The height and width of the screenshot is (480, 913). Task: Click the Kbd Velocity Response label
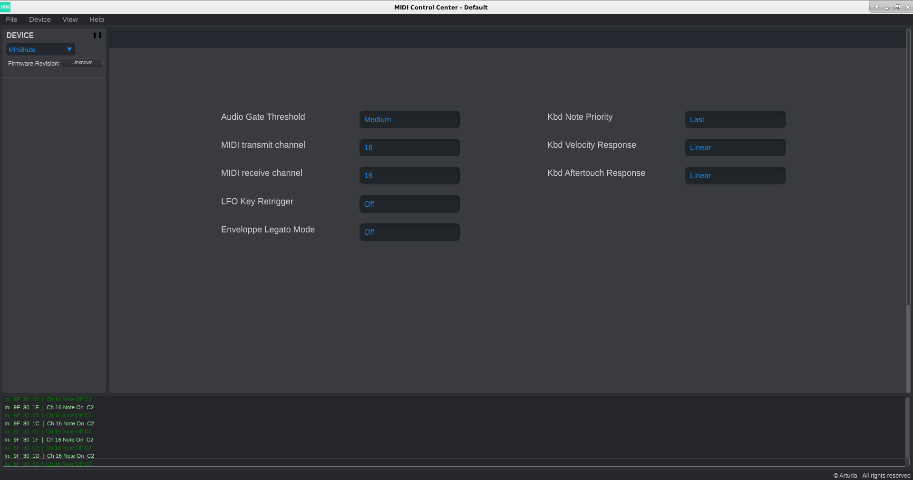tap(592, 145)
